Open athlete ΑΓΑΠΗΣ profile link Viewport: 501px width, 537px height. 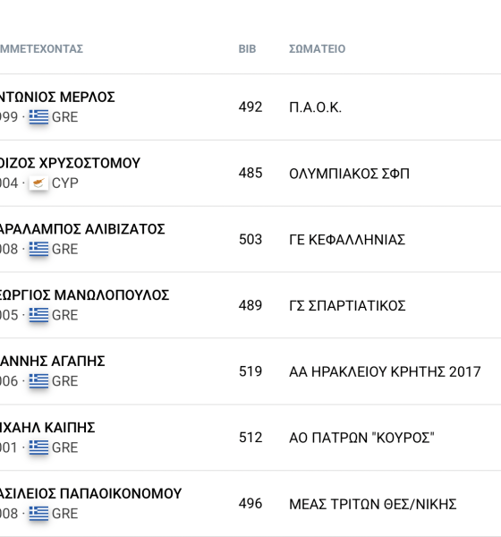coord(52,362)
